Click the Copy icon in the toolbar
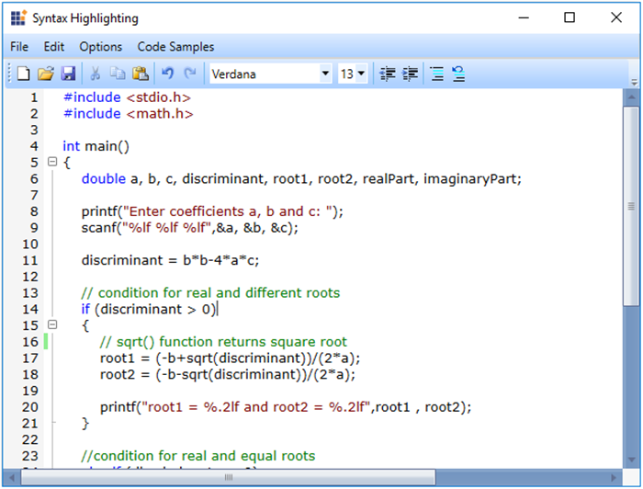 point(118,74)
